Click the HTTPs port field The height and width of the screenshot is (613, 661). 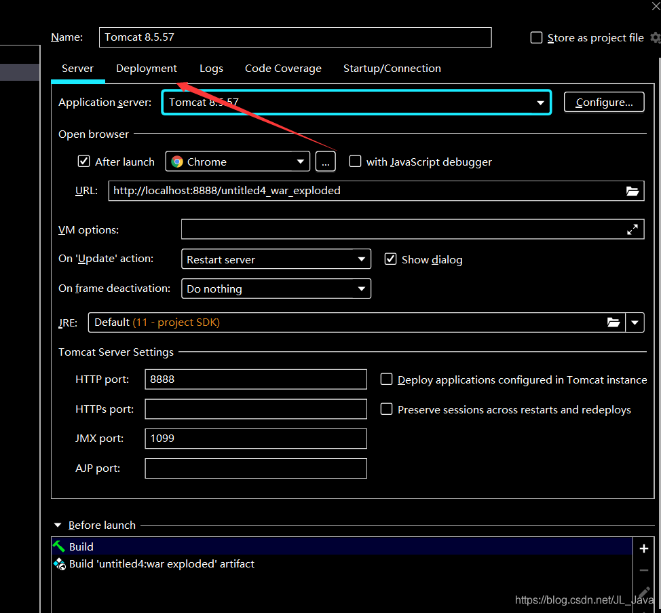256,409
